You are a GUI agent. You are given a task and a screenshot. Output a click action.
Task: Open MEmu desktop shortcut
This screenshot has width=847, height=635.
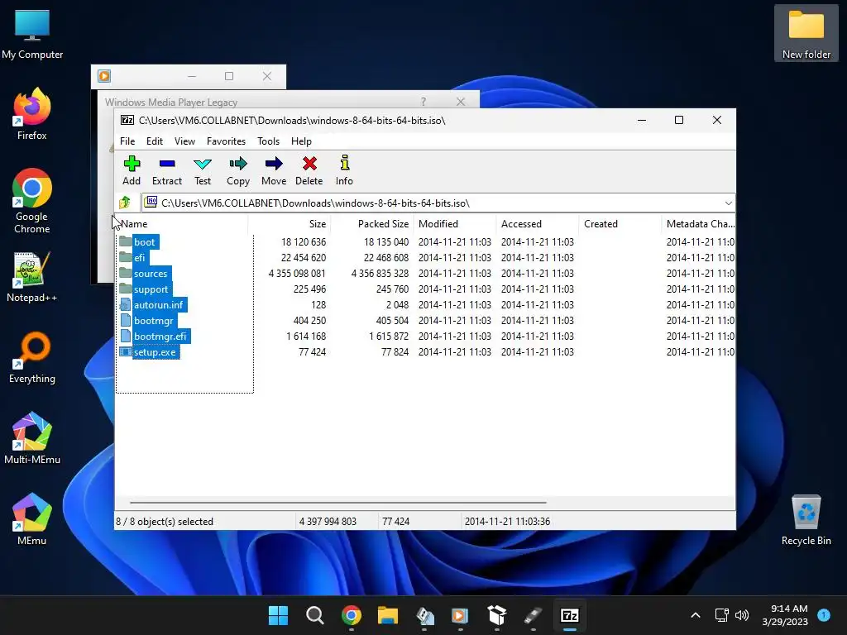[32, 519]
